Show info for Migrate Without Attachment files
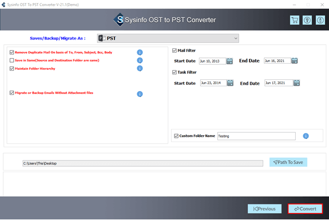Image resolution: width=329 pixels, height=221 pixels. (x=140, y=94)
